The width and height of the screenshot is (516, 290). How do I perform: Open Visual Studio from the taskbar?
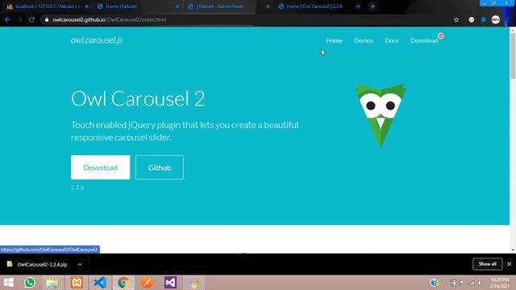170,283
